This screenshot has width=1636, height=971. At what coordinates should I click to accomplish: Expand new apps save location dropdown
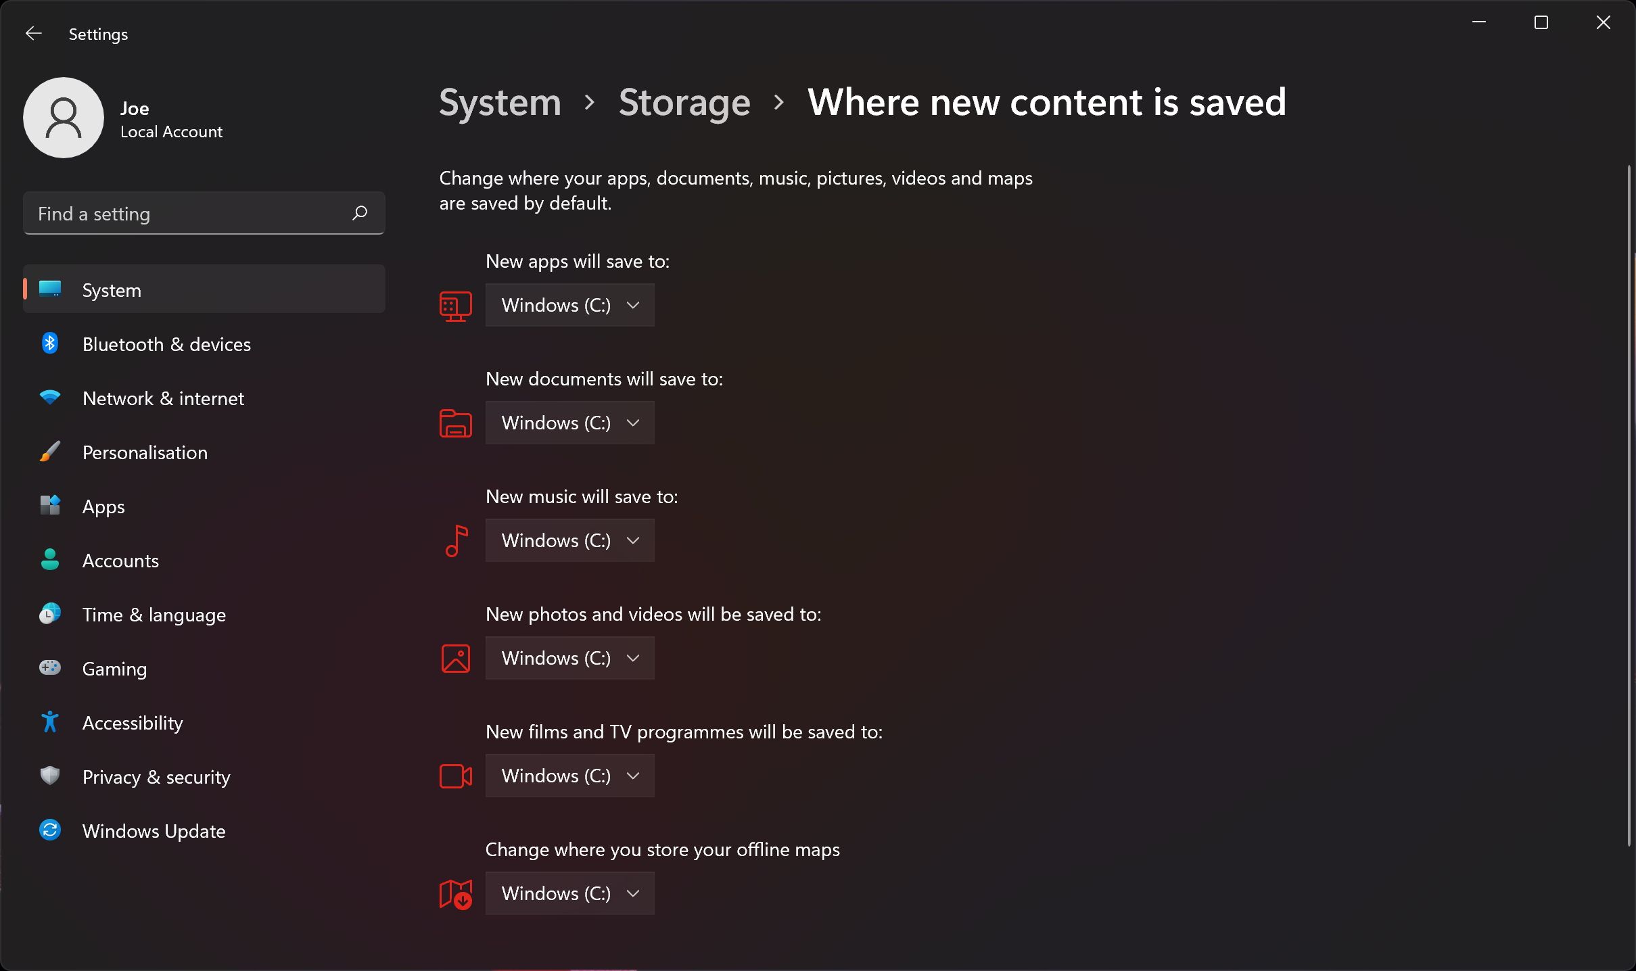coord(569,305)
